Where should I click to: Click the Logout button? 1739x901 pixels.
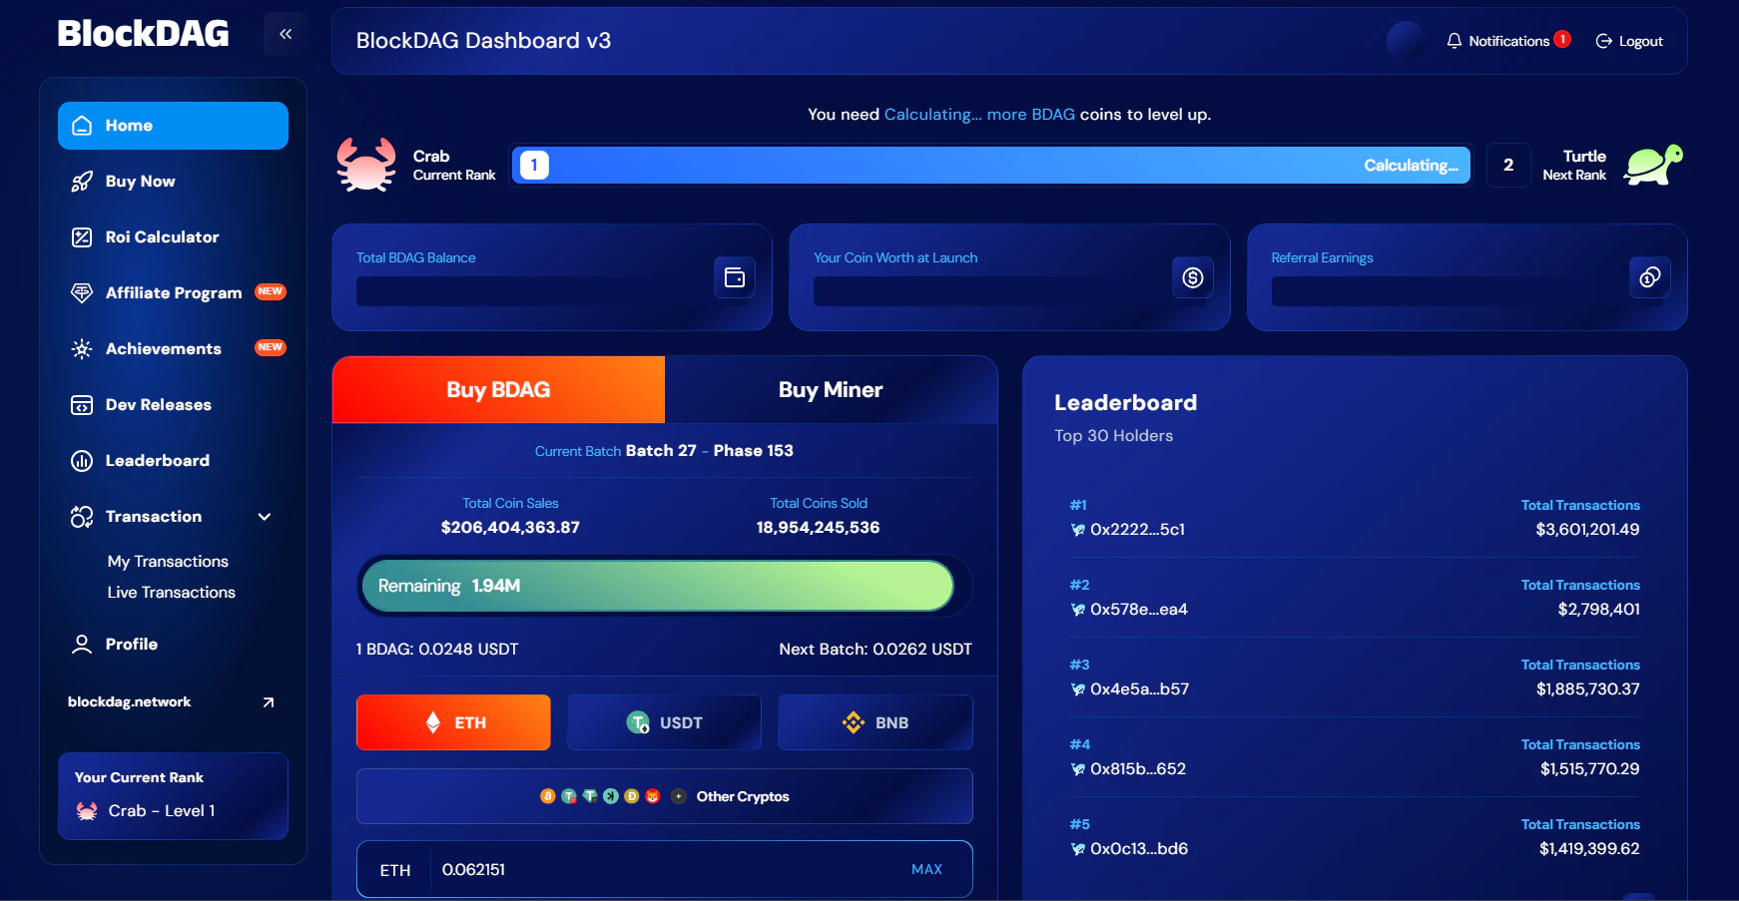coord(1629,41)
